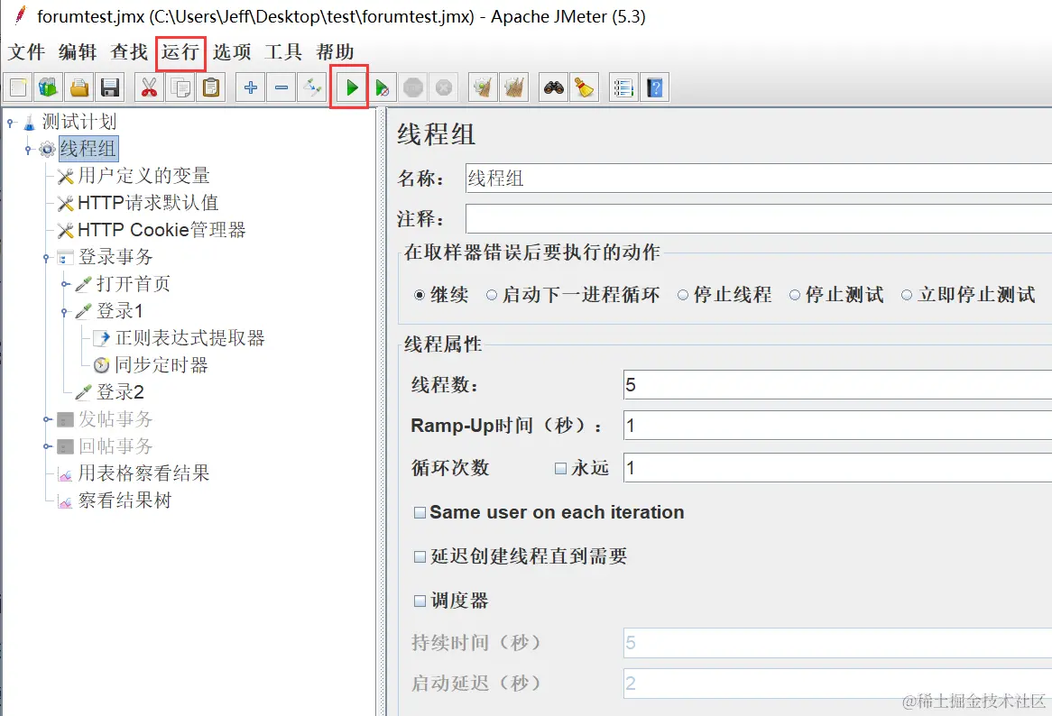Click the Clear All brooms icon
The image size is (1052, 716).
click(514, 87)
